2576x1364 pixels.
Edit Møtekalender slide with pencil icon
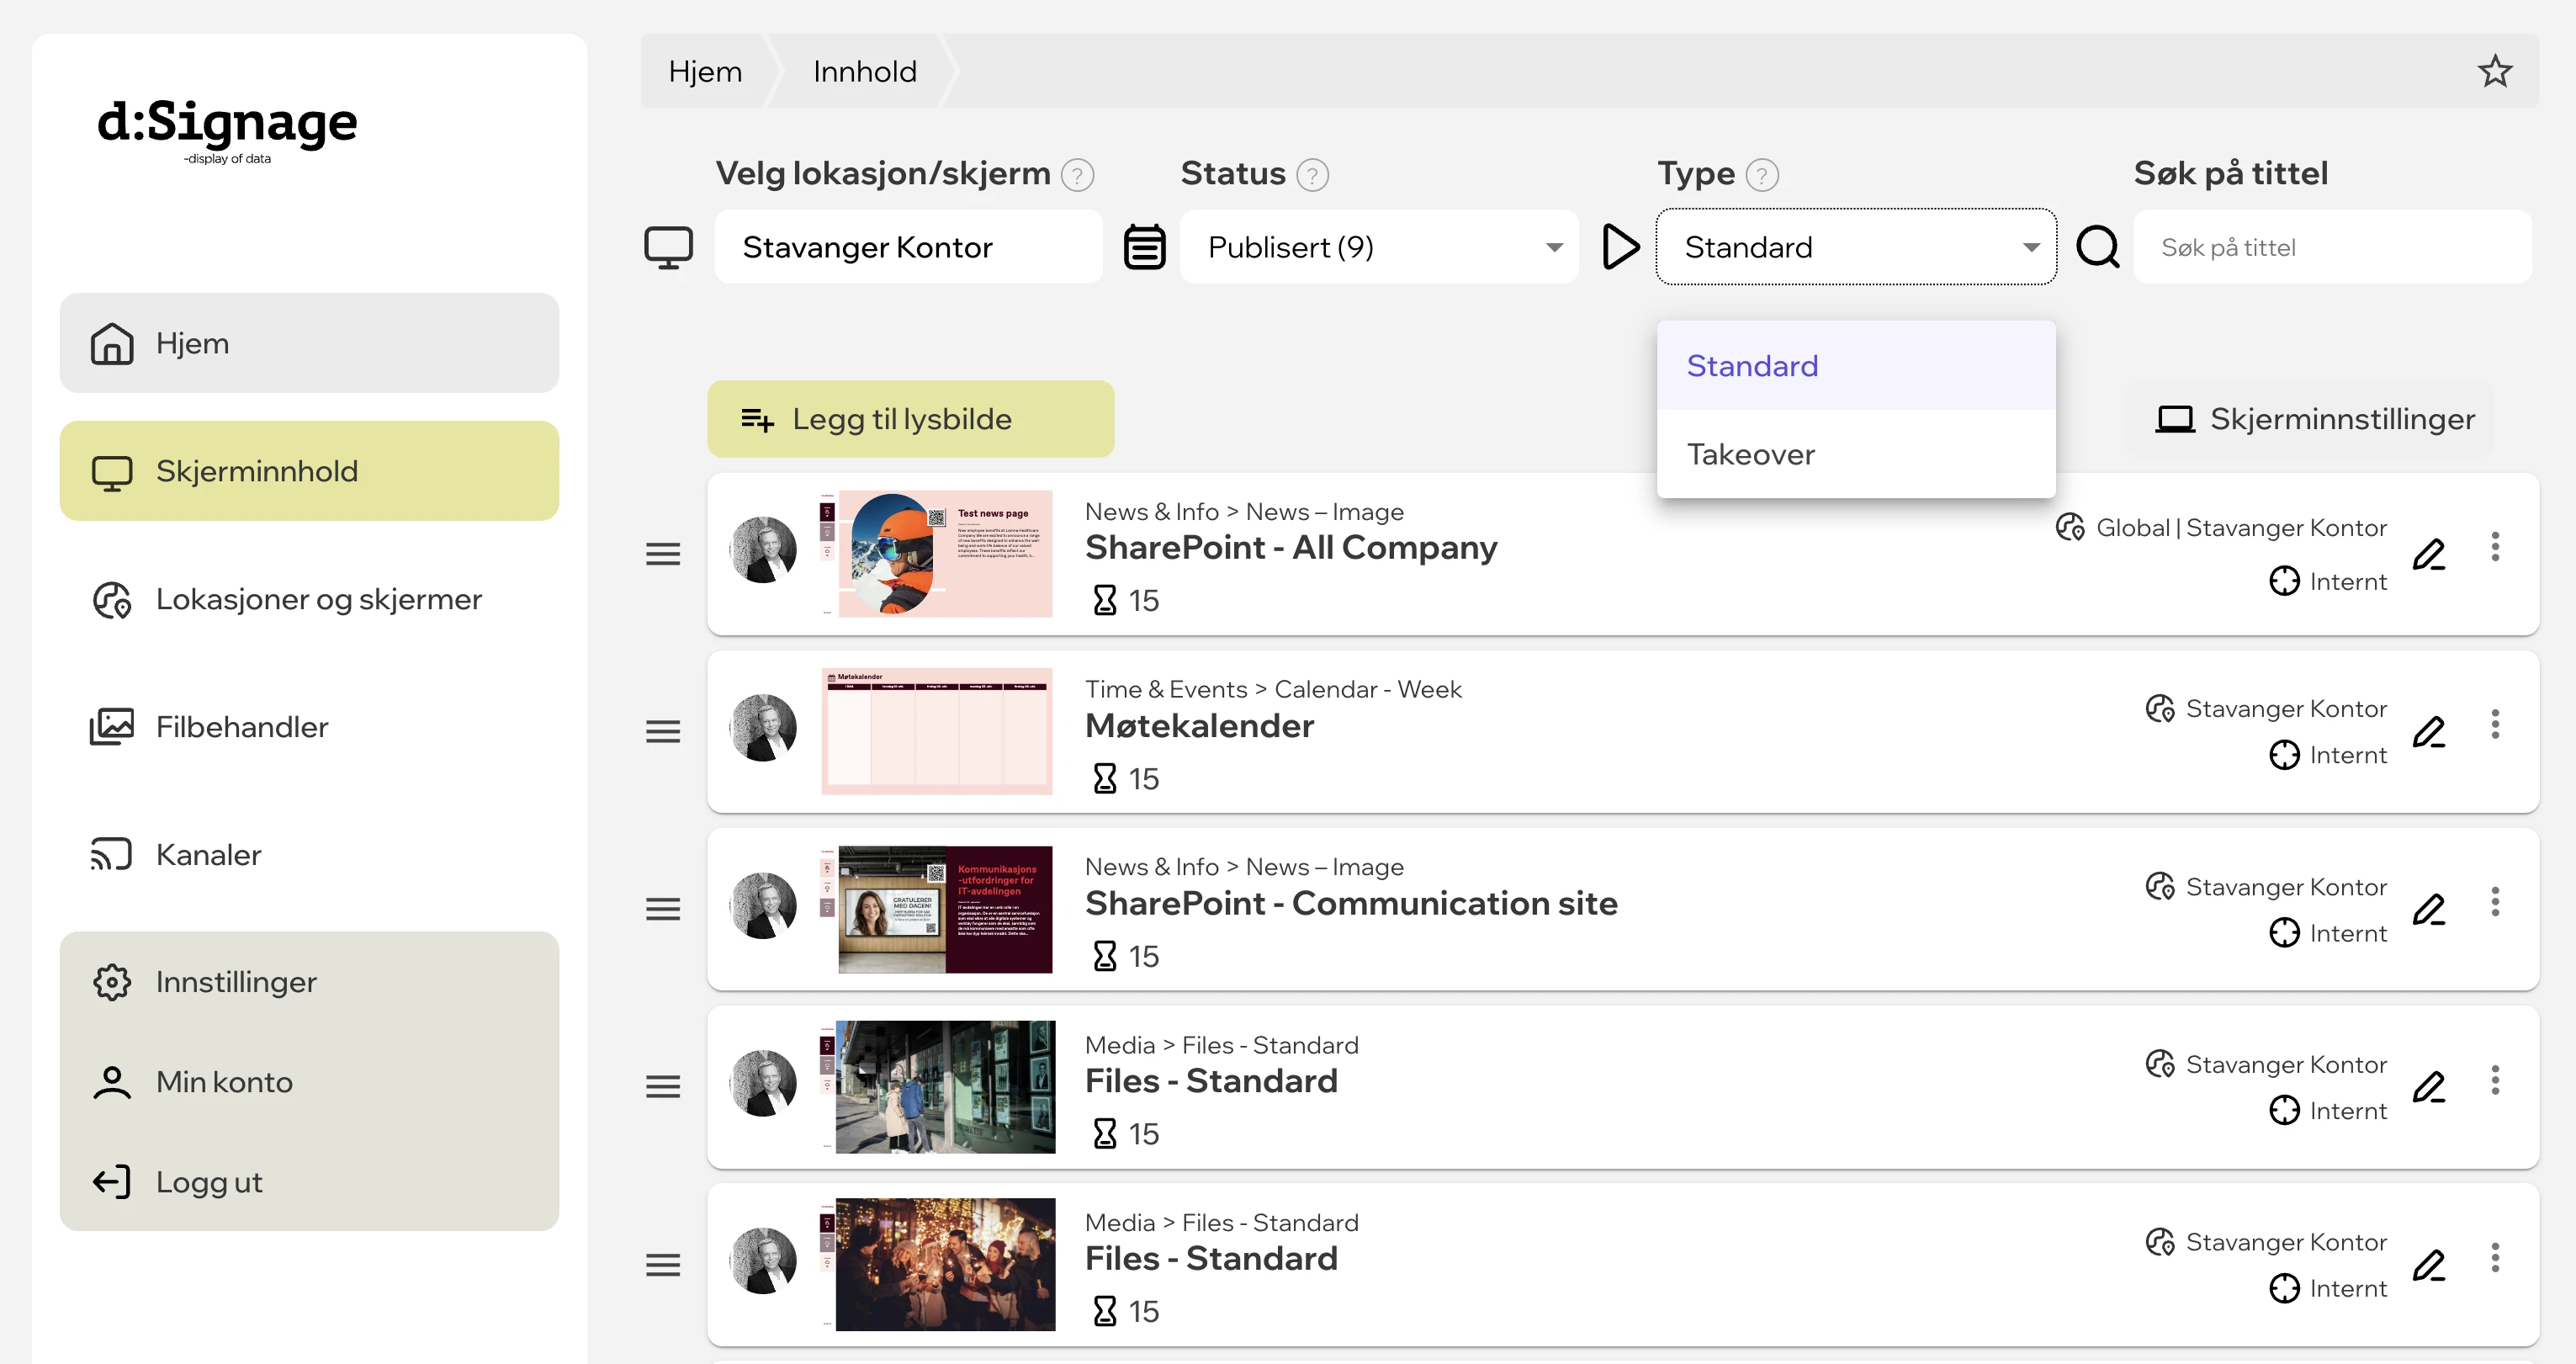pyautogui.click(x=2428, y=732)
